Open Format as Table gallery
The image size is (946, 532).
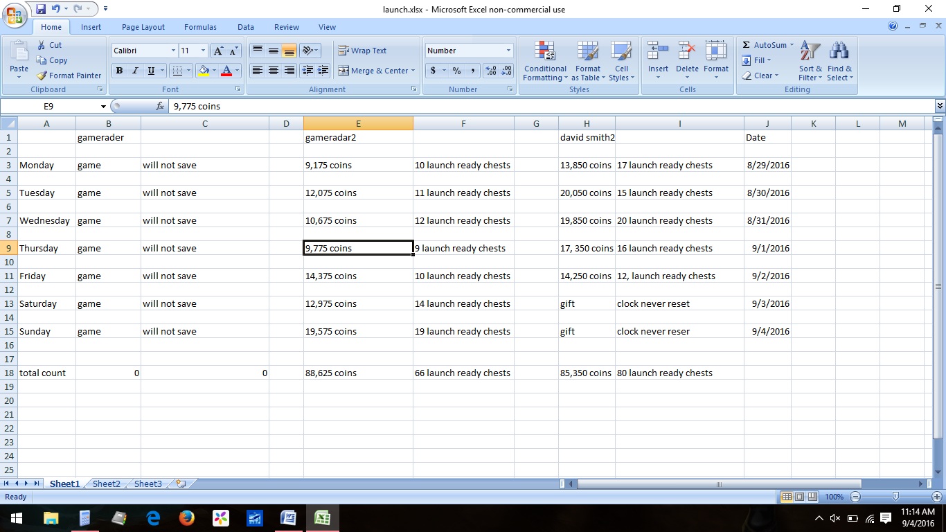pyautogui.click(x=587, y=61)
